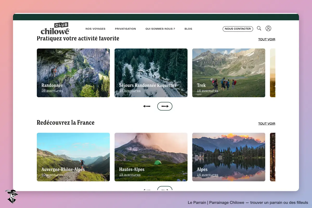
Task: Open the Privatisation menu item
Action: [125, 29]
